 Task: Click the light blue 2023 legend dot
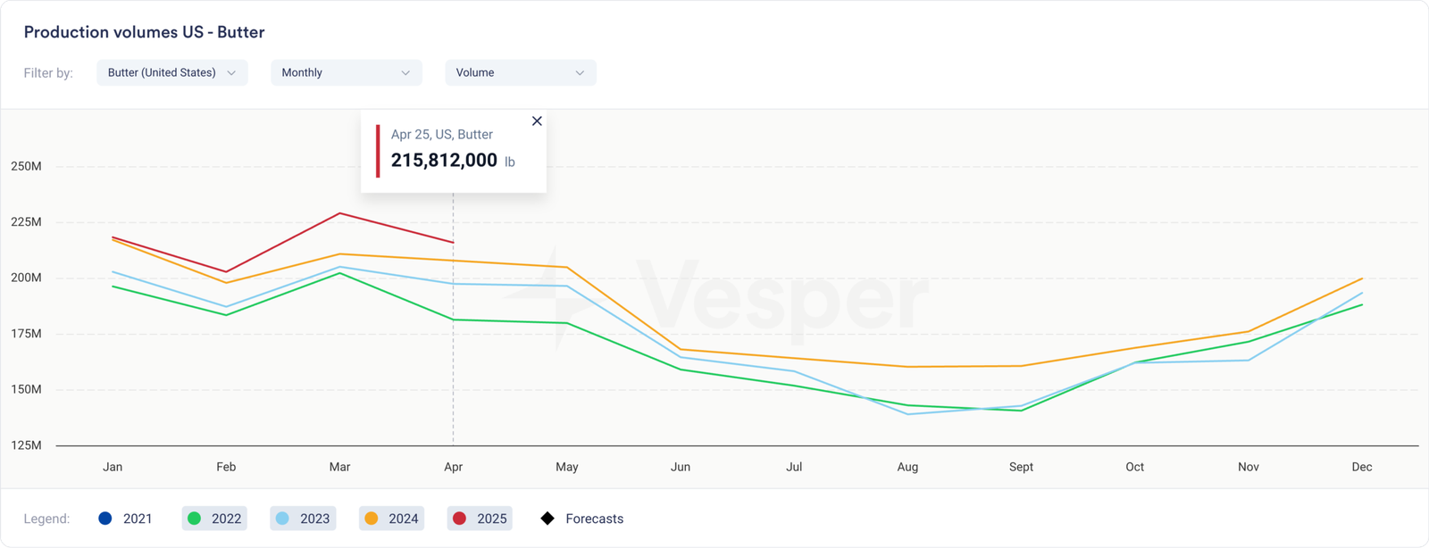[x=282, y=519]
